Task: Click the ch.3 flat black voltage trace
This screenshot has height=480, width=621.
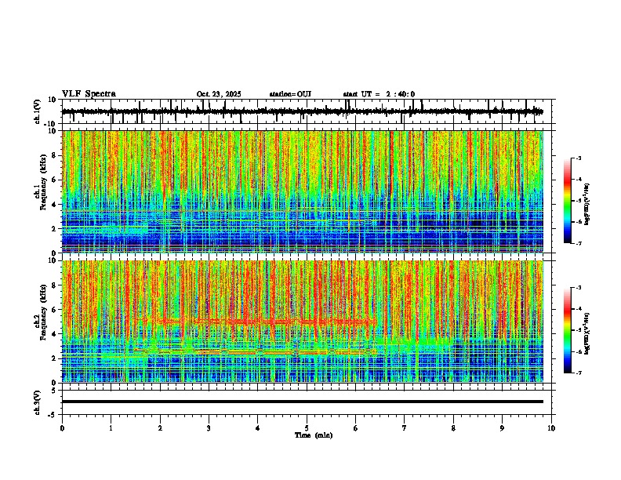Action: [x=303, y=402]
